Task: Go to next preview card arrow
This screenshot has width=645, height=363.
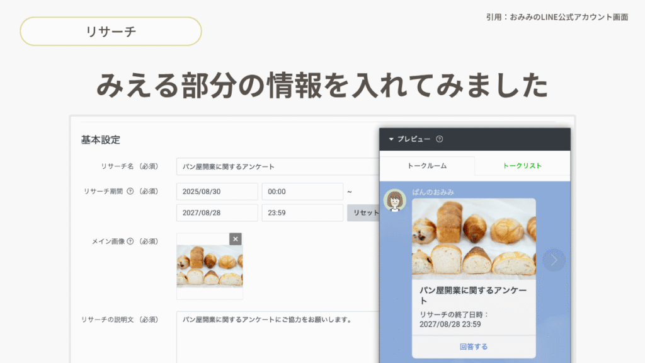Action: click(554, 260)
